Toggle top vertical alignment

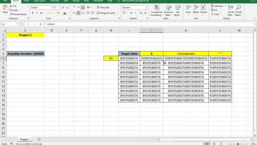[x=74, y=7]
